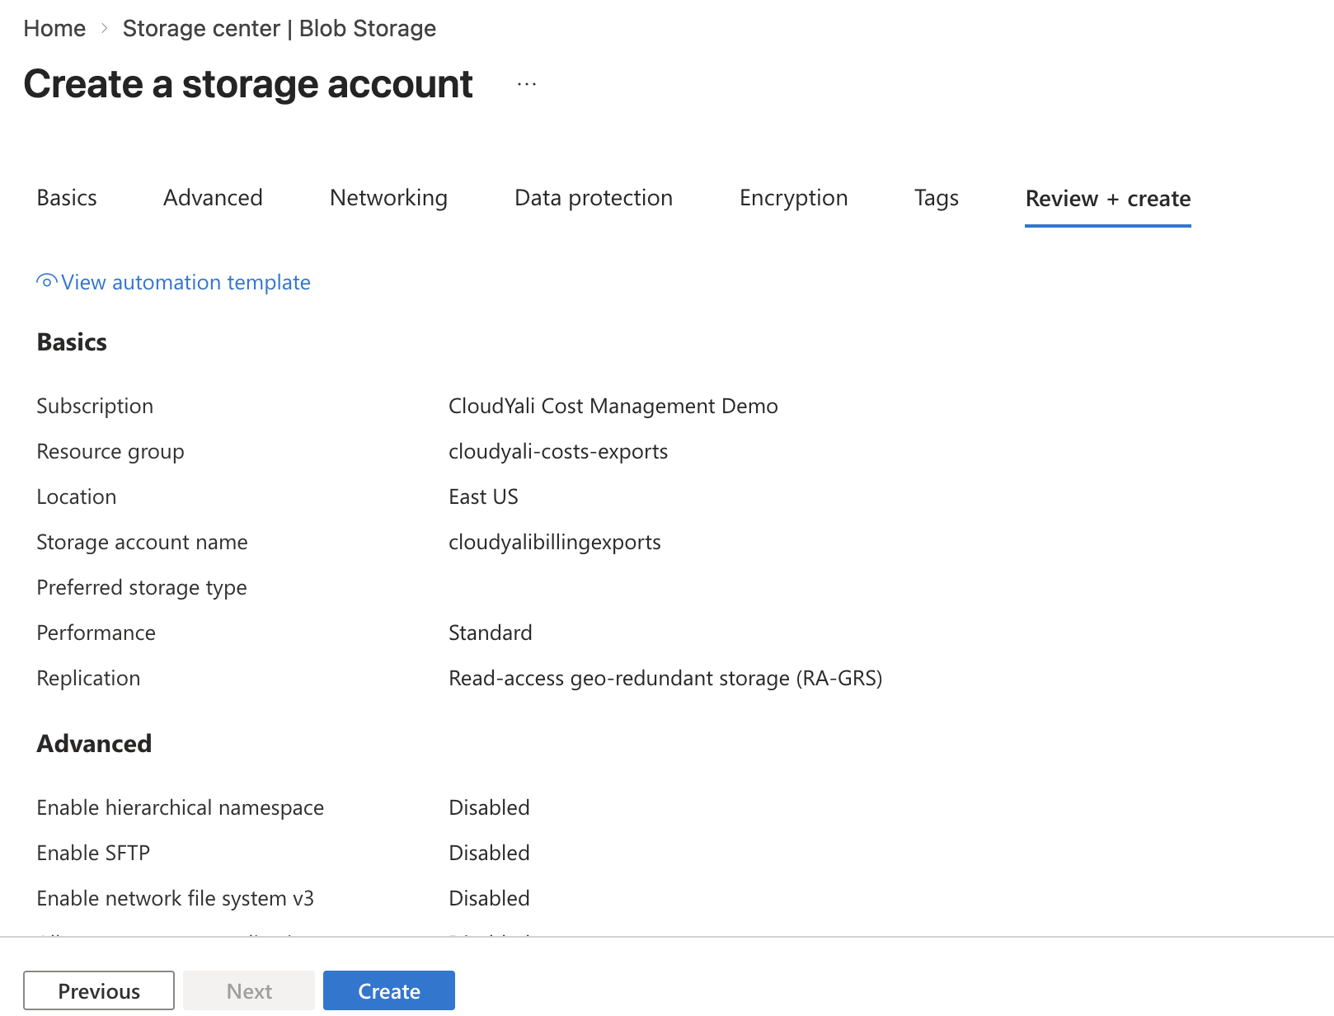Screen dimensions: 1334x1016
Task: Open the Data protection tab
Action: (x=593, y=198)
